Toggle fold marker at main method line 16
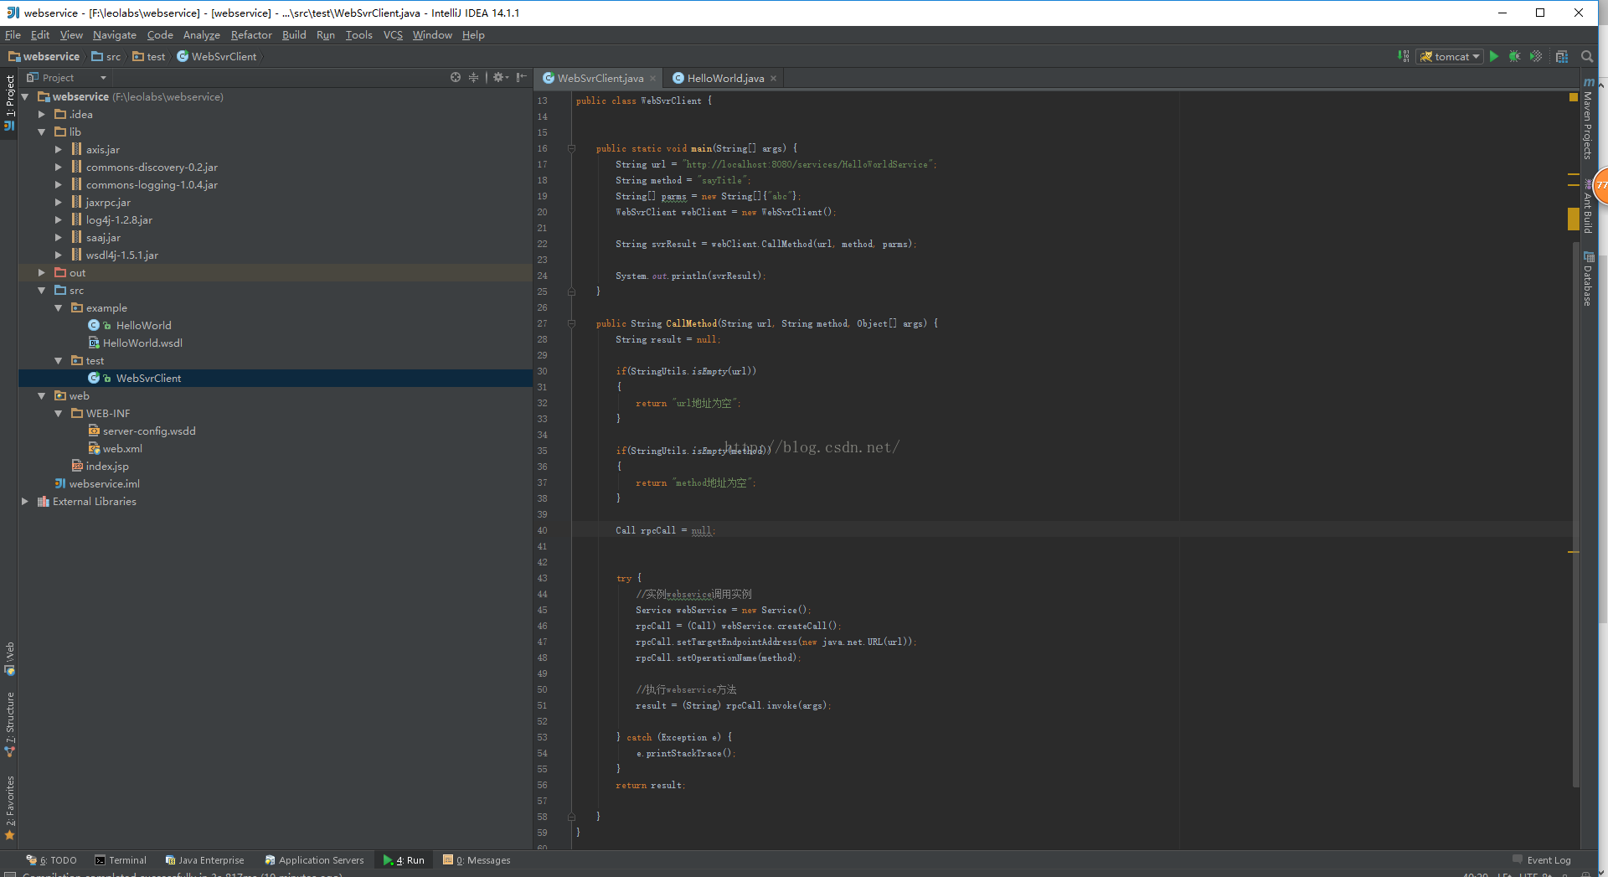The height and width of the screenshot is (877, 1608). tap(572, 148)
